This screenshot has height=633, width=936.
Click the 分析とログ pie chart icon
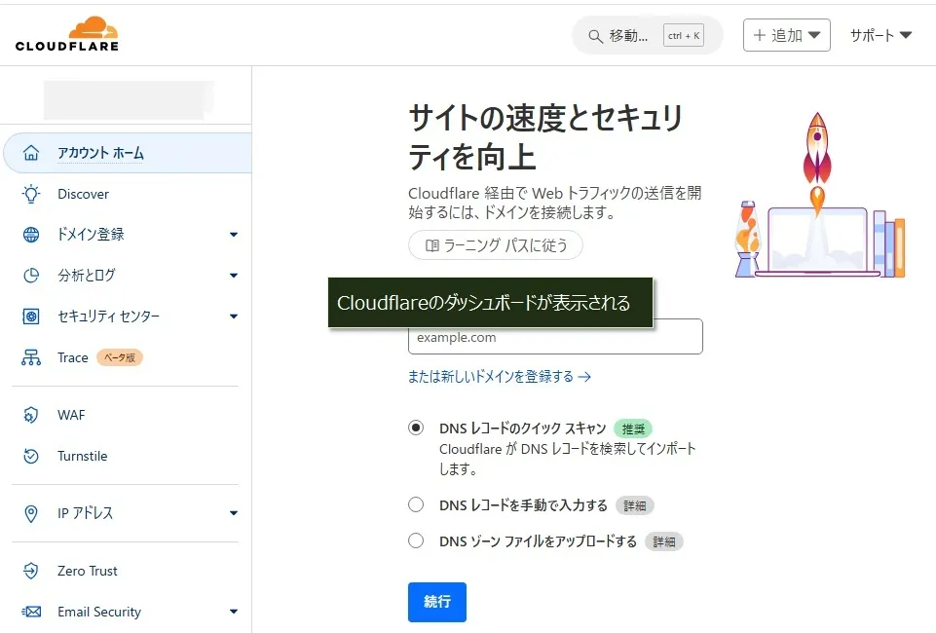point(31,275)
